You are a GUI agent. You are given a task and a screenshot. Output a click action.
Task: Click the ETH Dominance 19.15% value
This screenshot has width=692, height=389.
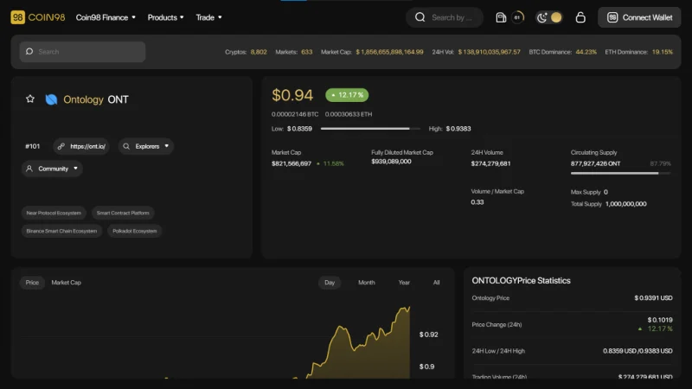[662, 52]
